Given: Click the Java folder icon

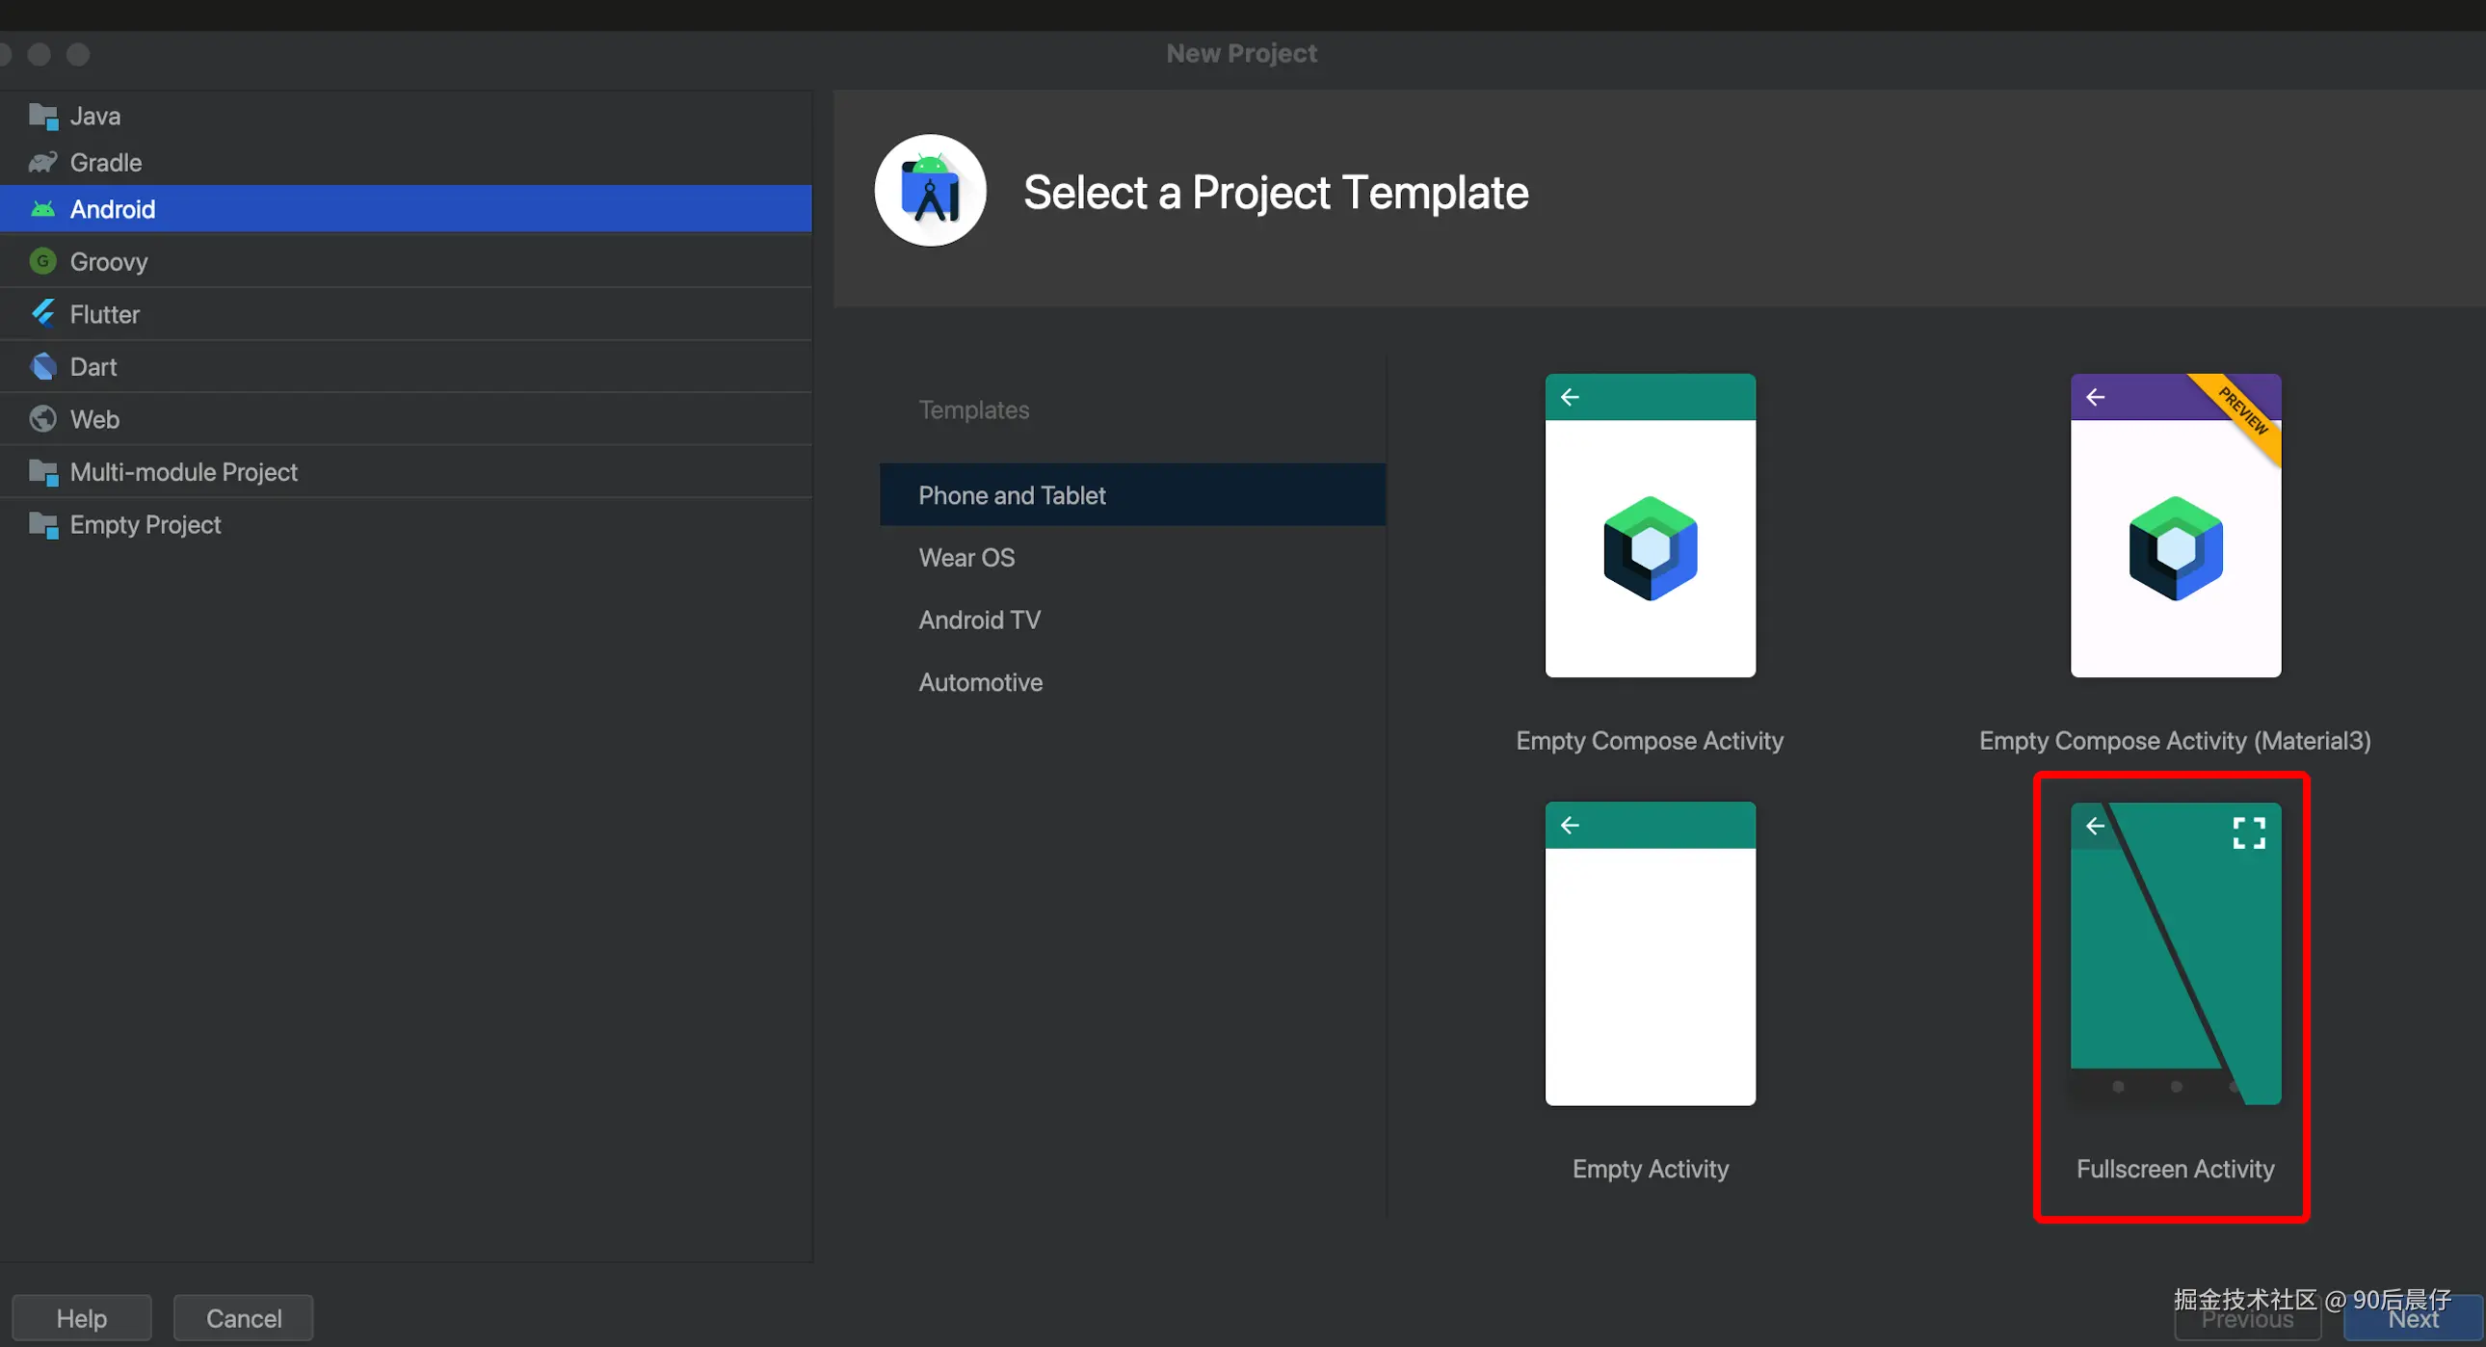Looking at the screenshot, I should point(42,116).
